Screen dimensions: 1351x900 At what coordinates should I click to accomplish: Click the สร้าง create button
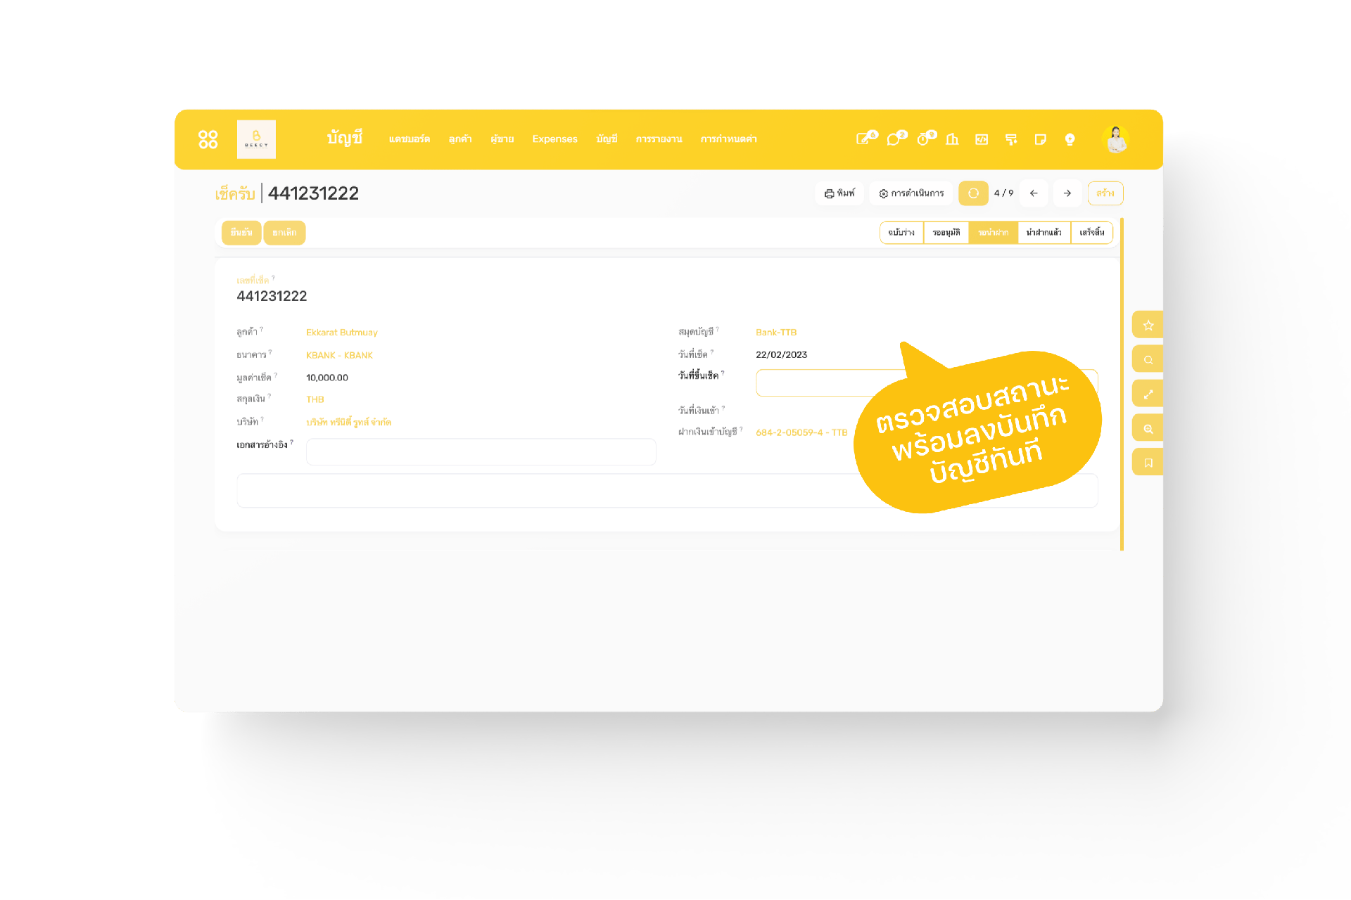click(x=1105, y=193)
